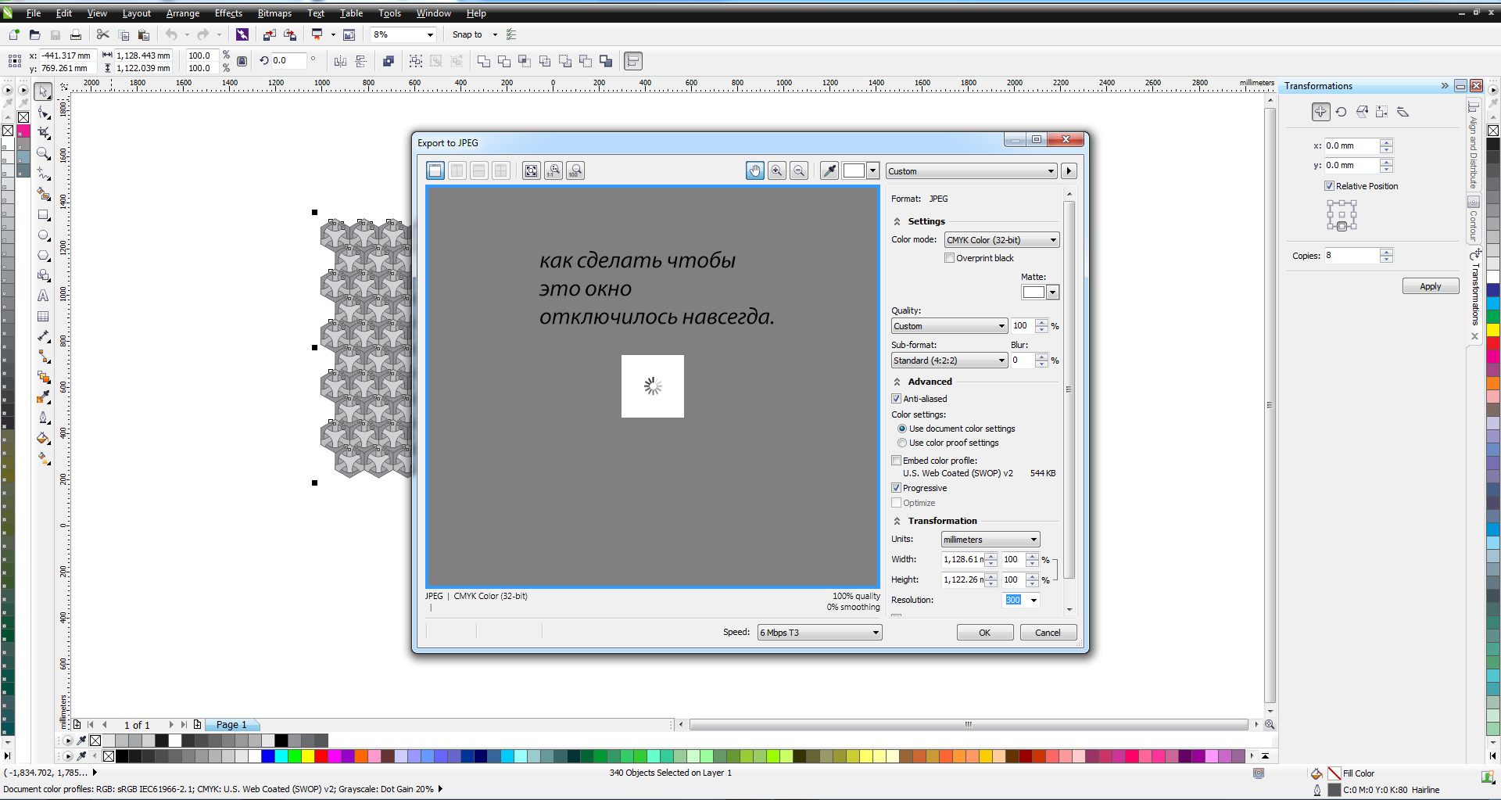The height and width of the screenshot is (800, 1501).
Task: Toggle the Progressive checkbox
Action: tap(897, 488)
